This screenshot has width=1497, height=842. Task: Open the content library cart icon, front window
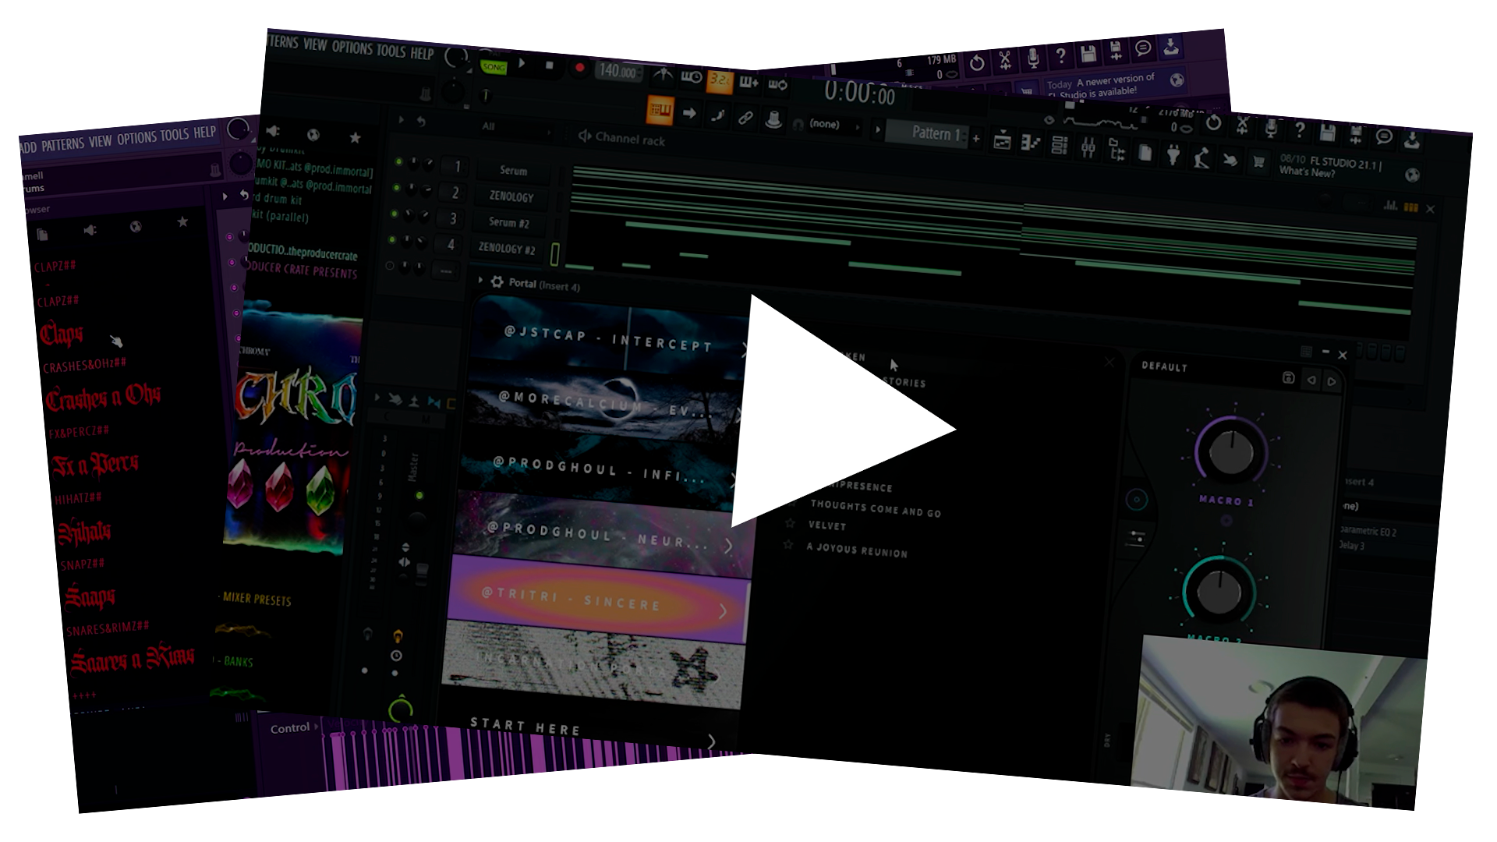coord(1258,162)
